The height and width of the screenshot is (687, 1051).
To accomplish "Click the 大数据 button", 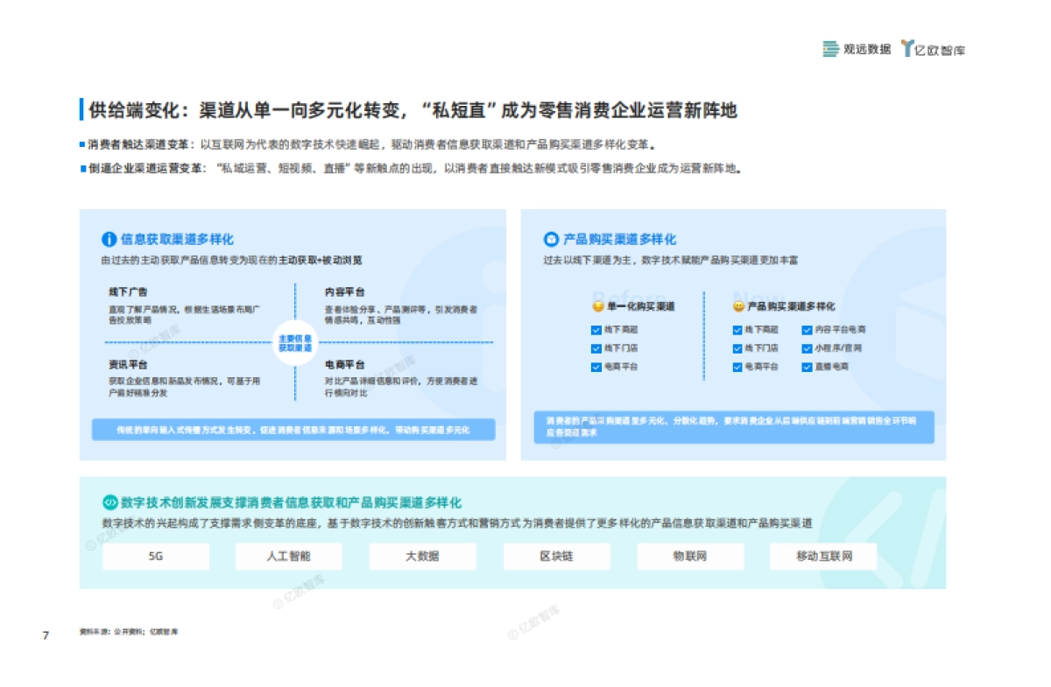I will point(424,556).
